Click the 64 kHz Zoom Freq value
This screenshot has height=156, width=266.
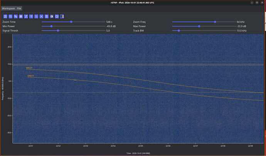[241, 22]
